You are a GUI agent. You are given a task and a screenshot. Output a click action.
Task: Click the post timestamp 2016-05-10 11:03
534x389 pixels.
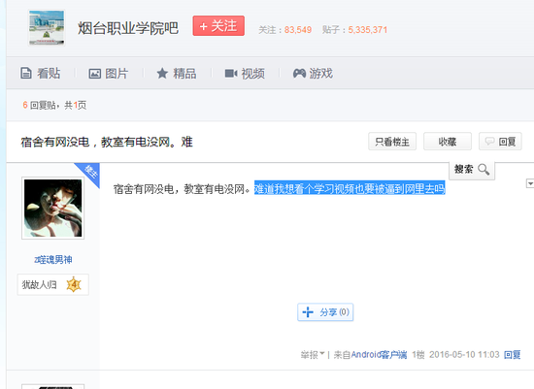(x=464, y=355)
